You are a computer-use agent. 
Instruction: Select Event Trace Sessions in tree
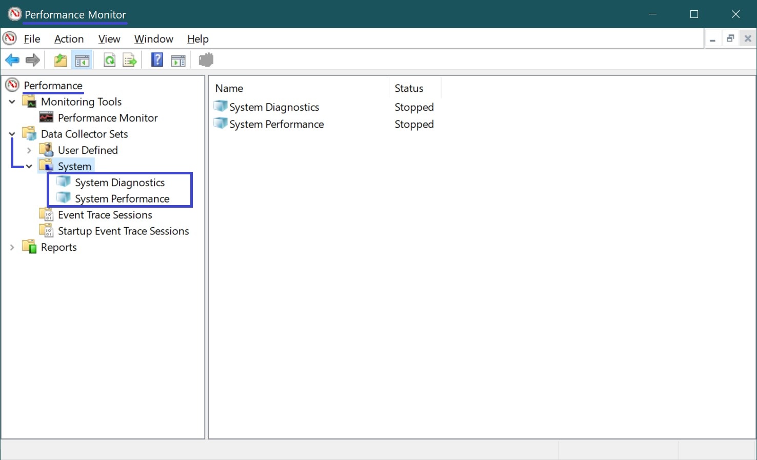coord(105,215)
